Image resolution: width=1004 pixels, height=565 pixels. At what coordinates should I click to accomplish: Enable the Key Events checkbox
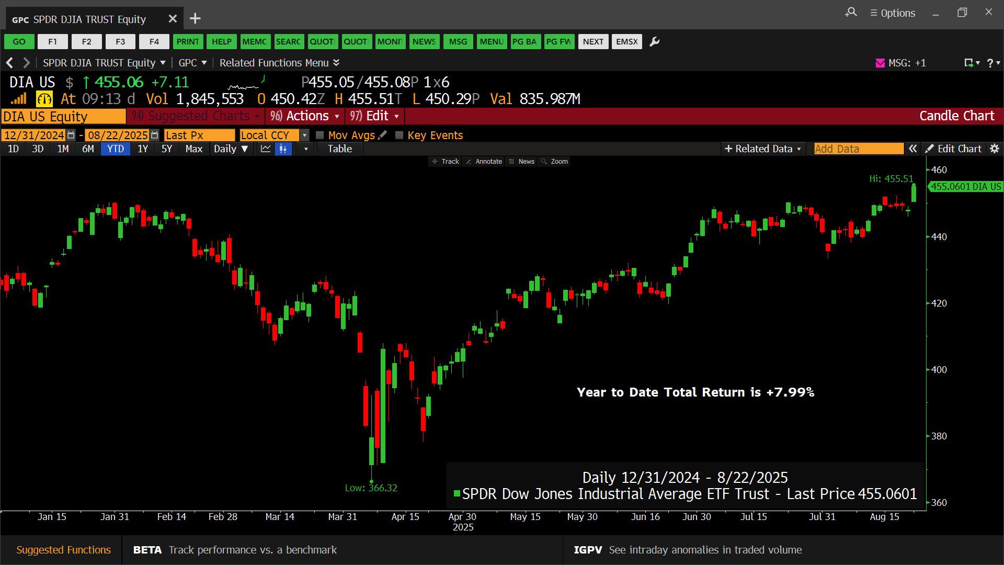click(x=400, y=135)
